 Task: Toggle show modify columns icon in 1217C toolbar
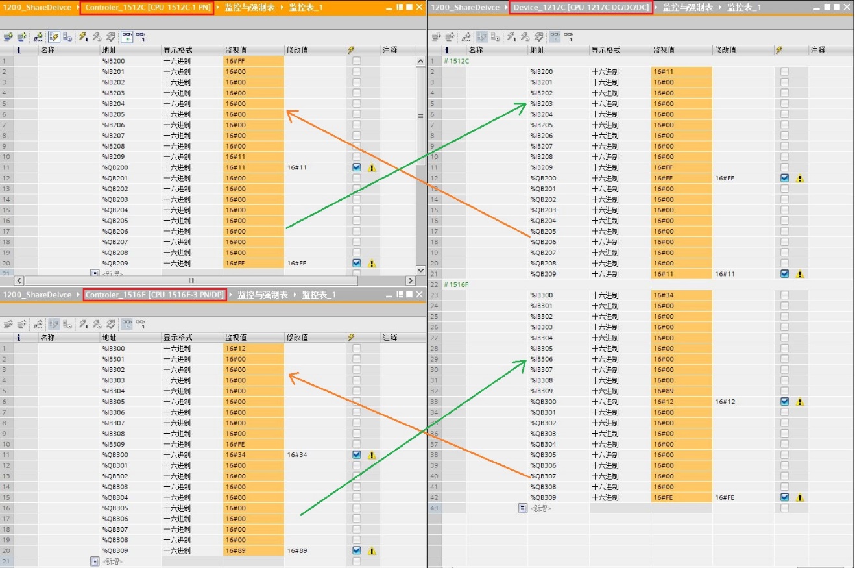(x=482, y=37)
